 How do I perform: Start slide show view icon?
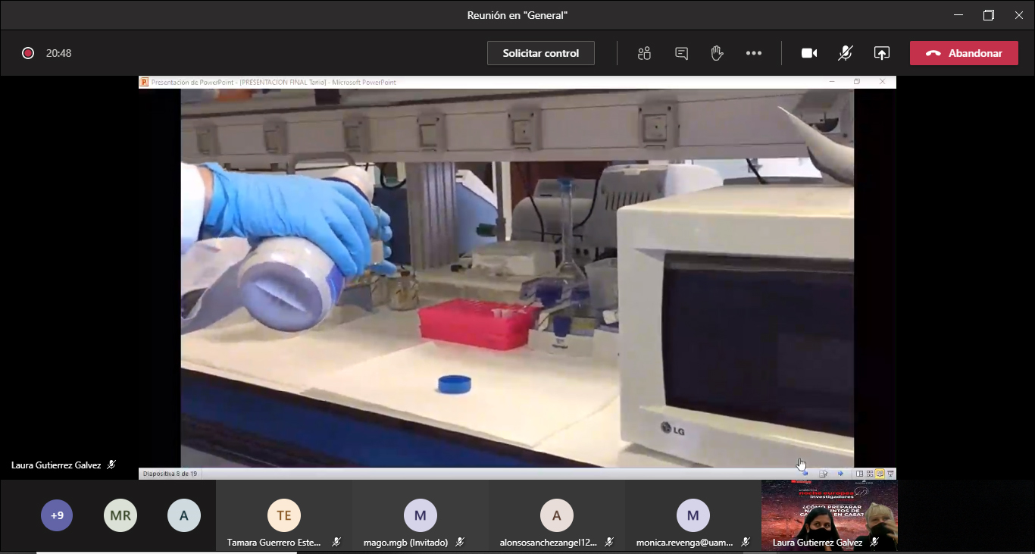(x=890, y=474)
